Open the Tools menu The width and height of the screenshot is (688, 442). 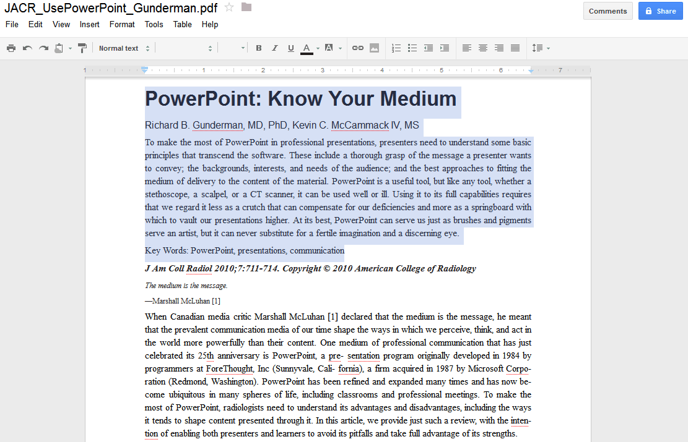[x=154, y=25]
